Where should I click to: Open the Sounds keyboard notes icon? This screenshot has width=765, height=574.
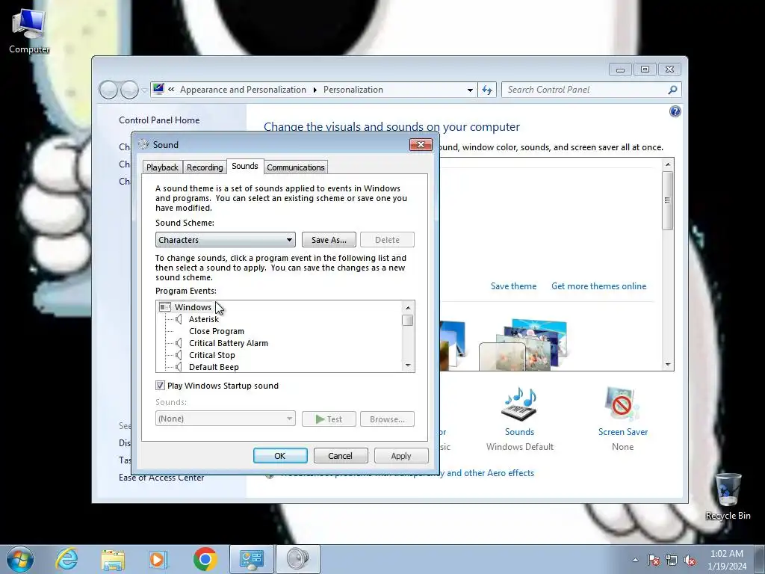pyautogui.click(x=520, y=404)
